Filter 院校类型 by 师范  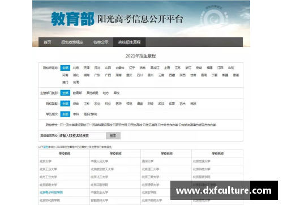coord(129,104)
